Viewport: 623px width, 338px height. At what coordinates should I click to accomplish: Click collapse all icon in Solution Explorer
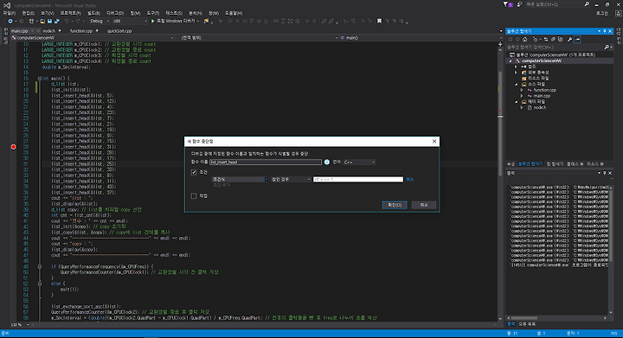pyautogui.click(x=553, y=39)
